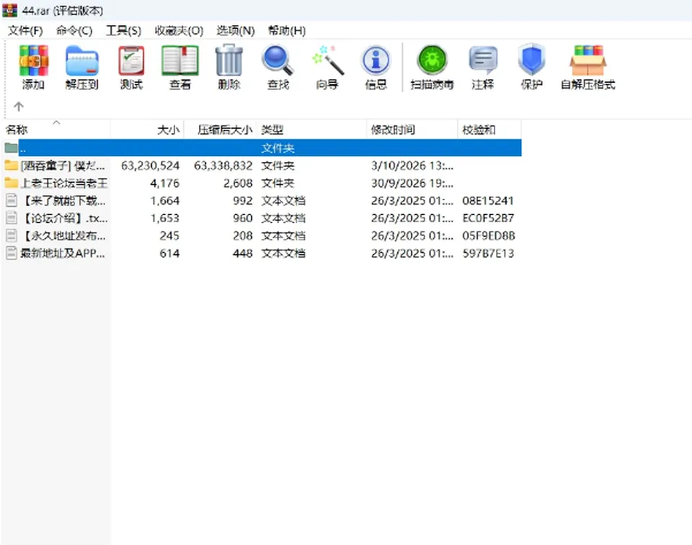Open the 解压到 (Extract to) tool
This screenshot has height=545, width=692.
tap(81, 67)
